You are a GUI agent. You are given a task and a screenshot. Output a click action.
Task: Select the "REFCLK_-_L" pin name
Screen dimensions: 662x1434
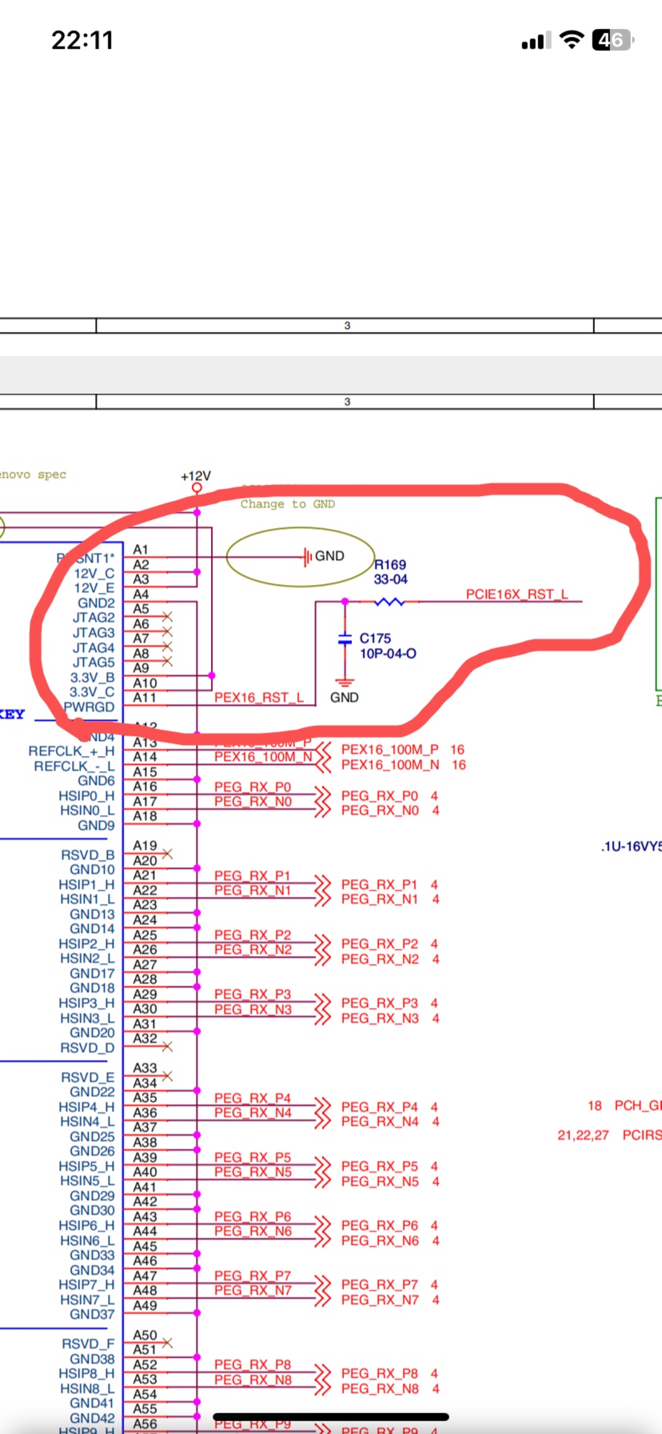(74, 767)
